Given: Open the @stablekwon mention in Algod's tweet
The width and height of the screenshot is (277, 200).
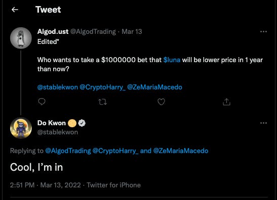Looking at the screenshot, I should pyautogui.click(x=58, y=87).
